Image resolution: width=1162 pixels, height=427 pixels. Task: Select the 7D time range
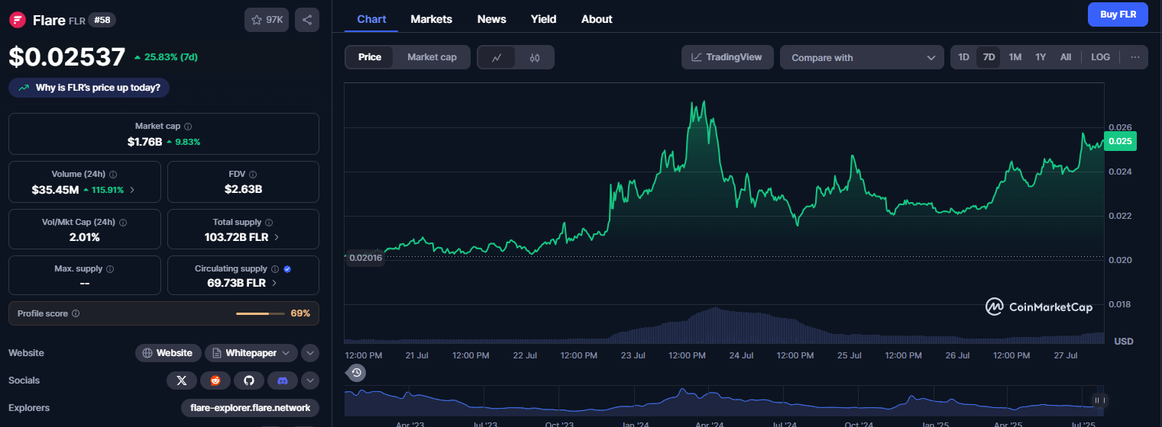click(x=989, y=57)
